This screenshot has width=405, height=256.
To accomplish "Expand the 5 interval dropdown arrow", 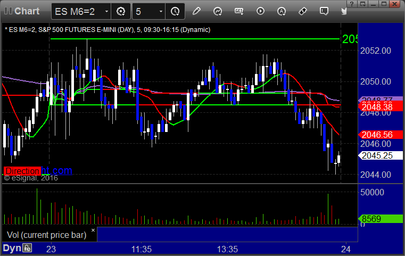I will pos(161,12).
